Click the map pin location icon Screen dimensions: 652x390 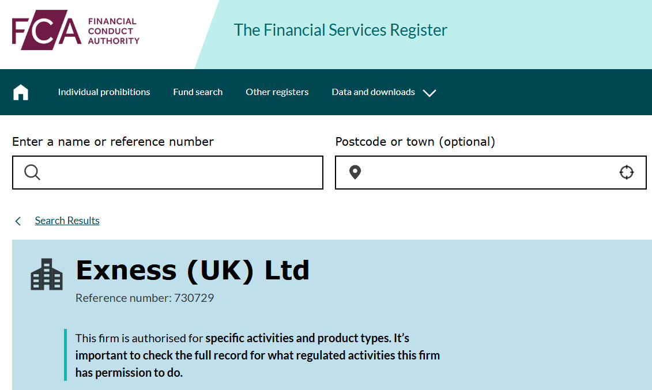[x=355, y=172]
